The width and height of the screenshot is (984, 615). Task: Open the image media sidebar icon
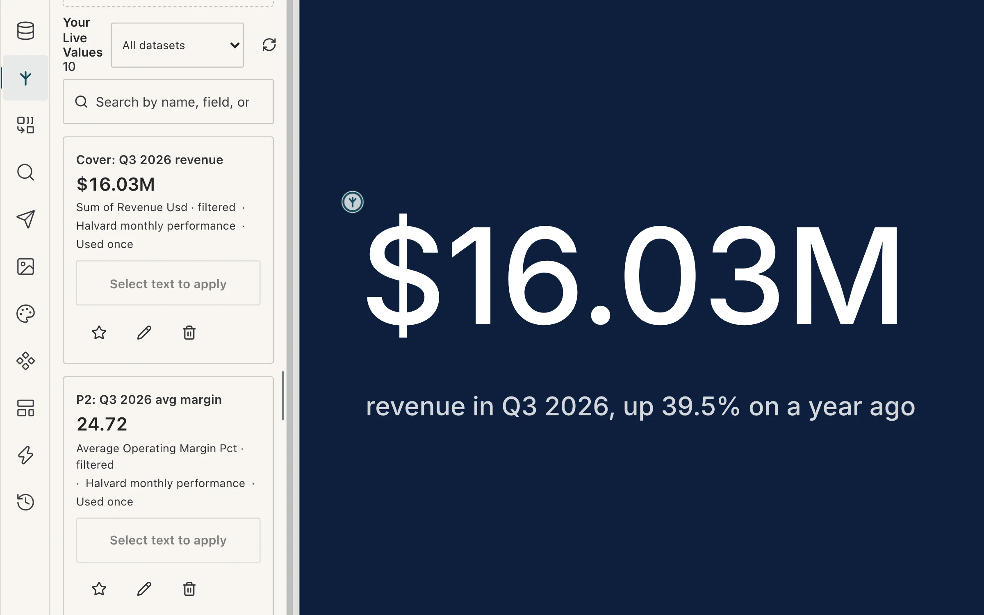(25, 266)
